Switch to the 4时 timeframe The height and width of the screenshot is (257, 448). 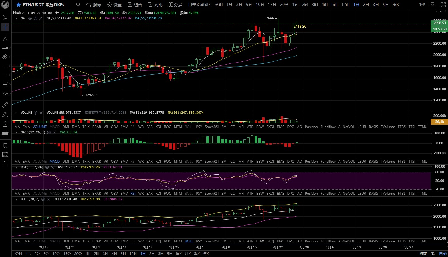coord(324,5)
